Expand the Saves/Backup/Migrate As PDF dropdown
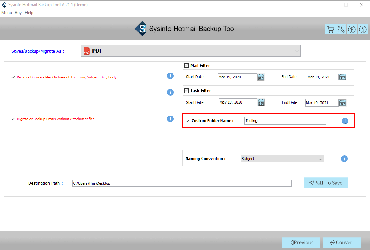This screenshot has width=370, height=250. pos(191,51)
